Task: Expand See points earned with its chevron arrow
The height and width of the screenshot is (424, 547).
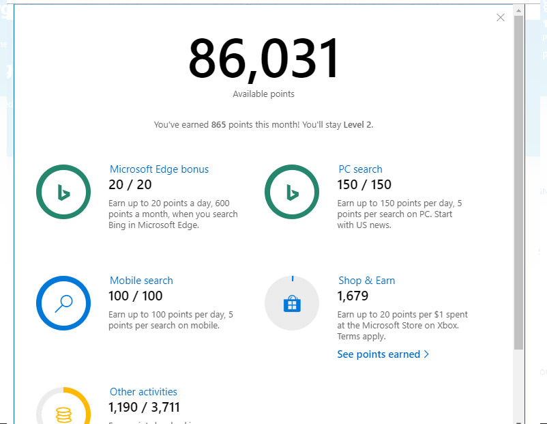Action: (427, 354)
